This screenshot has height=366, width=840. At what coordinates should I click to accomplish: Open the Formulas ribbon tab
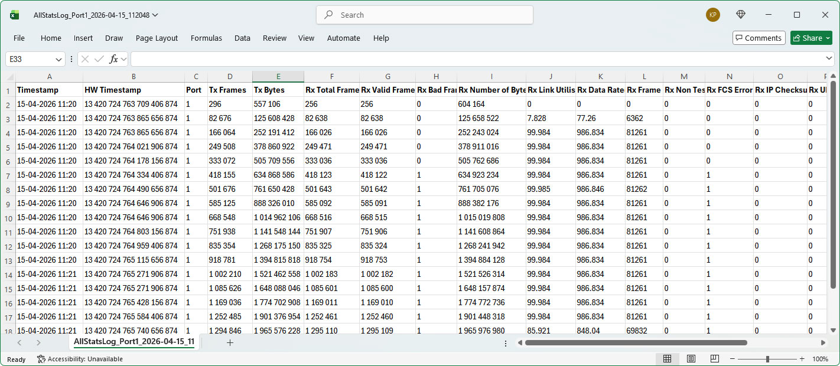(x=206, y=38)
